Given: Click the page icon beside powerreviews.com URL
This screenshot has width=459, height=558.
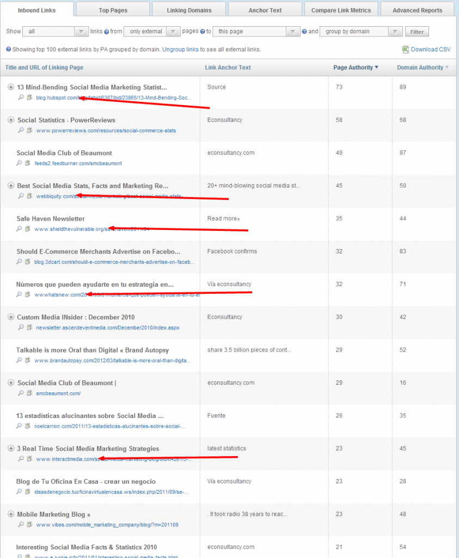Looking at the screenshot, I should (30, 130).
